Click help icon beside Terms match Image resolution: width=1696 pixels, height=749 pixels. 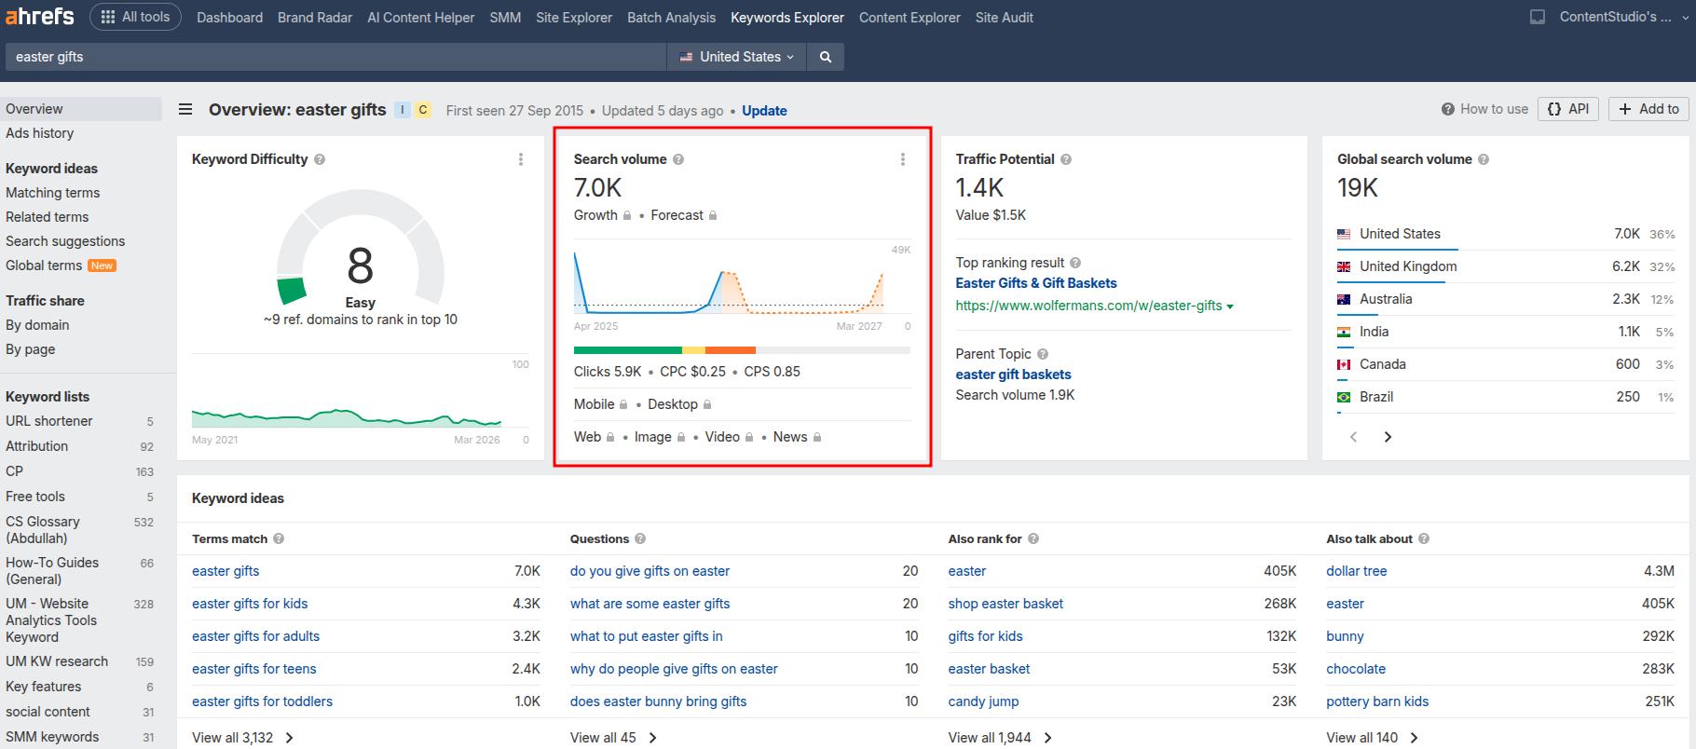click(279, 538)
